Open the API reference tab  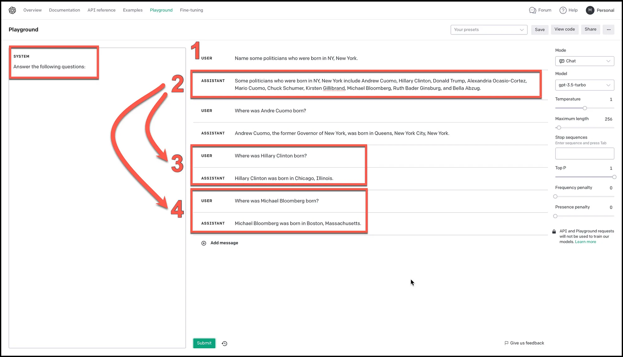coord(102,10)
